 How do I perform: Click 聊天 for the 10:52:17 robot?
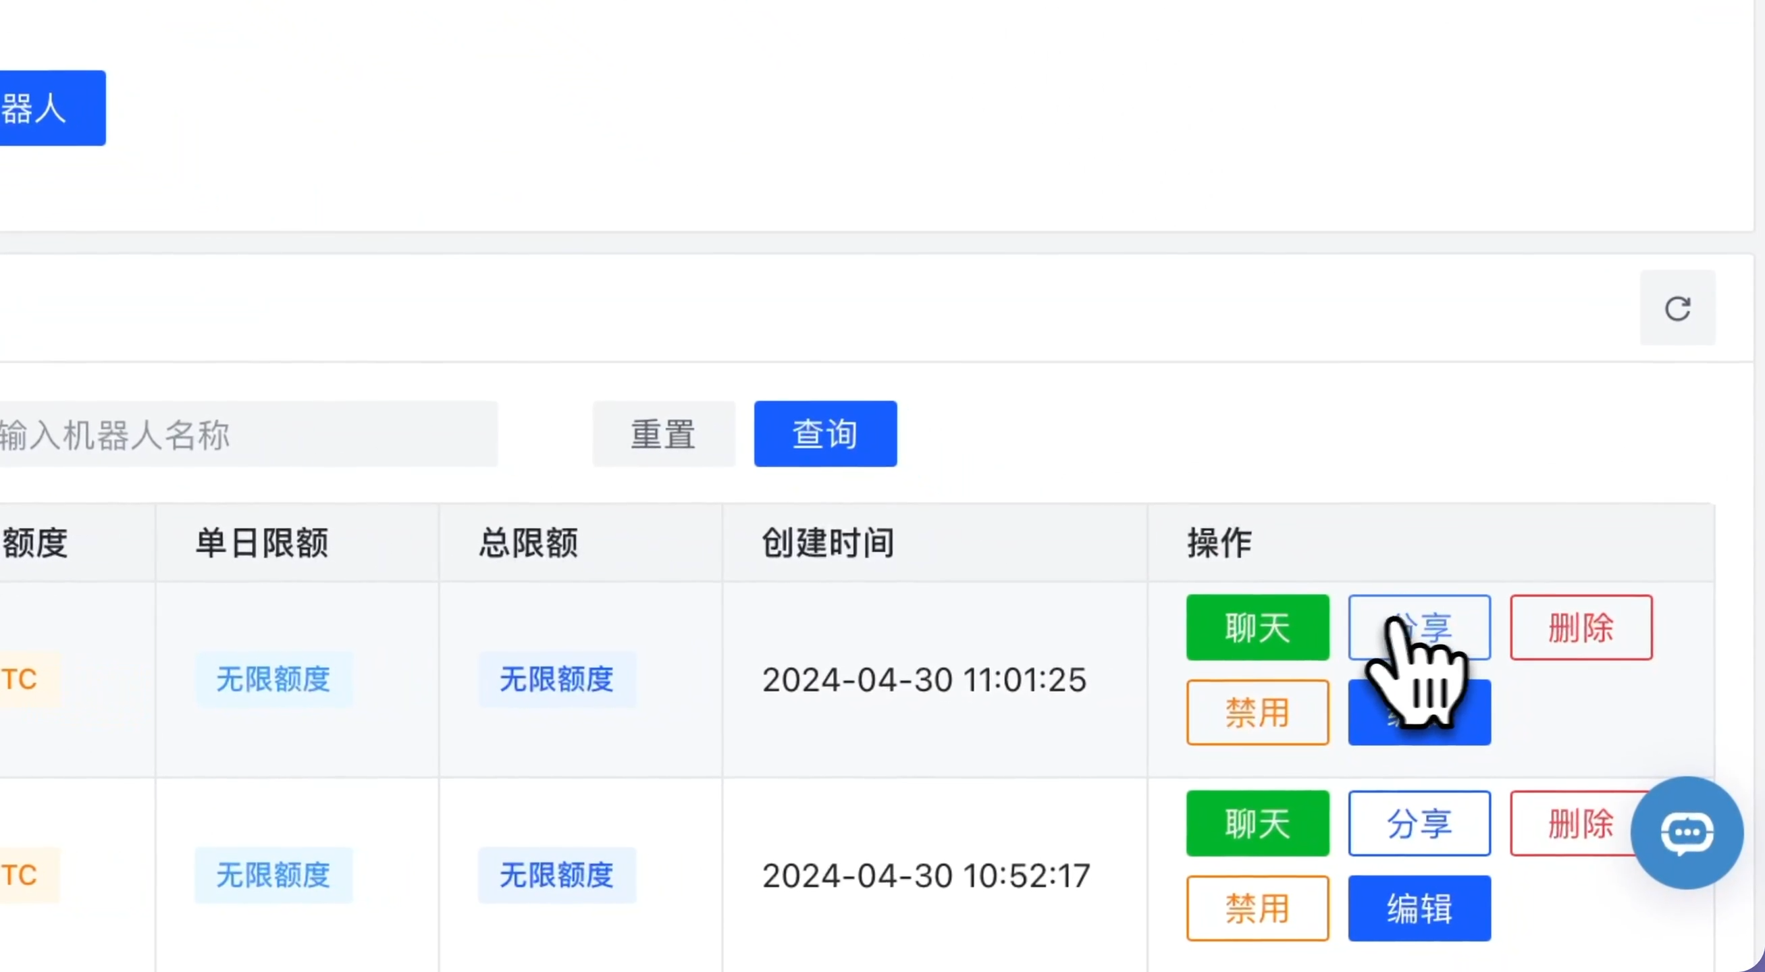point(1257,823)
